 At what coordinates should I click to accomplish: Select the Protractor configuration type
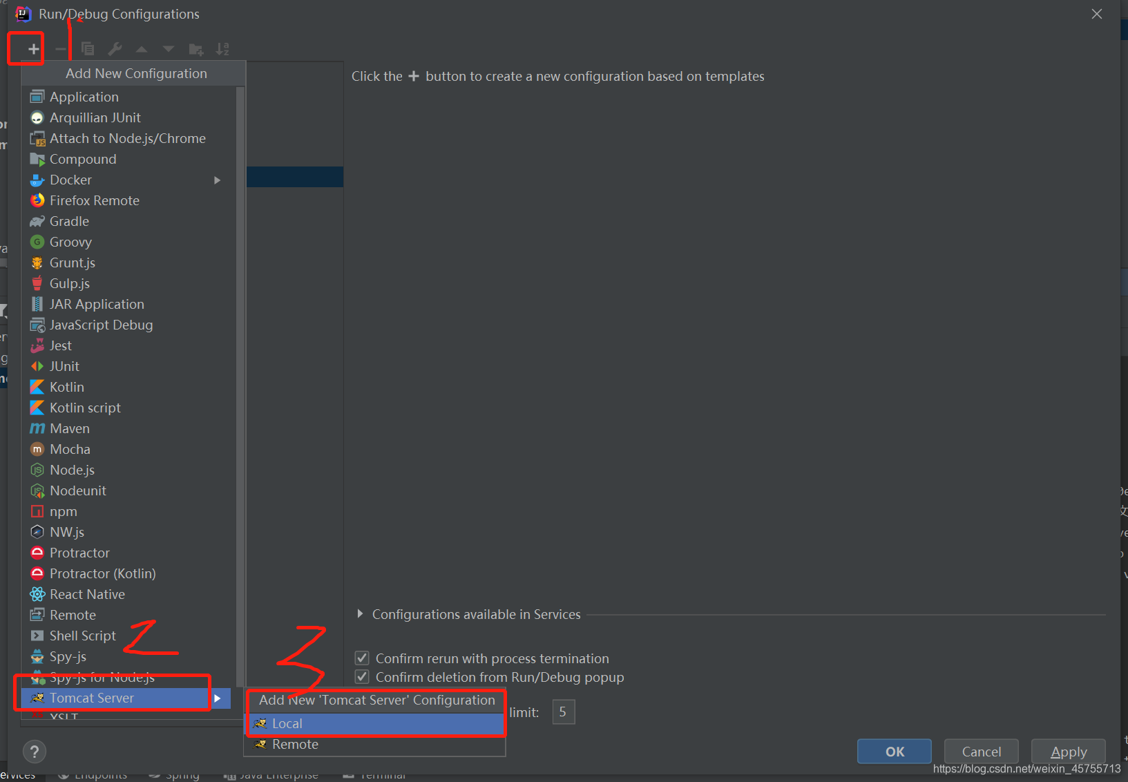128,553
